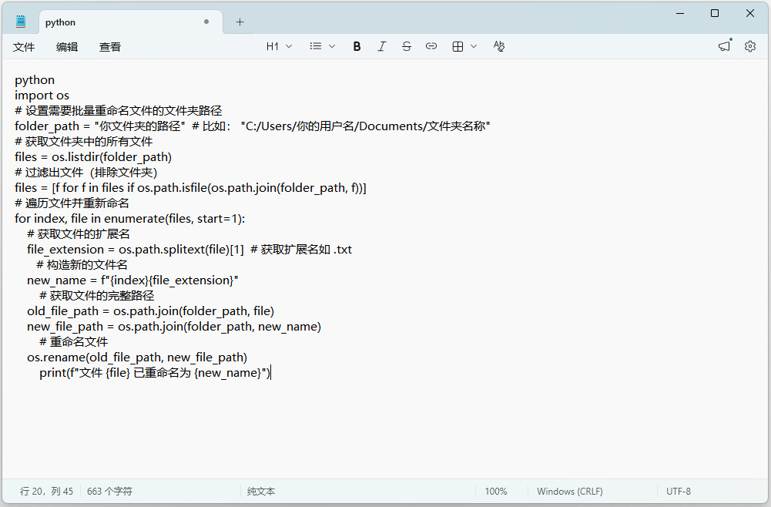Image resolution: width=771 pixels, height=507 pixels.
Task: Open the feedback megaphone icon
Action: tap(724, 46)
